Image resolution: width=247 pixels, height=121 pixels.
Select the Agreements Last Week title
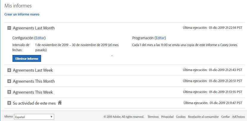(x=33, y=70)
